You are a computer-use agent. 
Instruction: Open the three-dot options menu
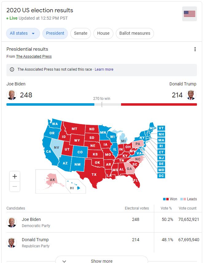coord(195,49)
